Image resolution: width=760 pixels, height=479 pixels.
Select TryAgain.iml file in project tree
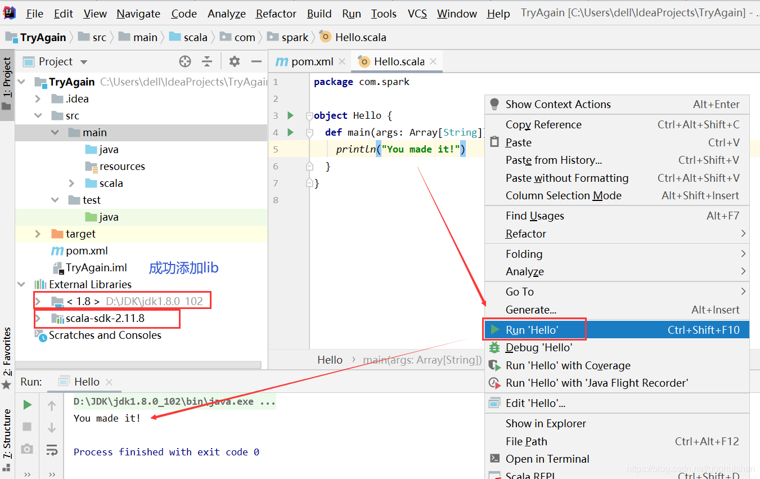(x=96, y=268)
